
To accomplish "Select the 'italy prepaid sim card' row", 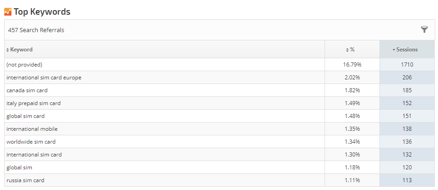I will point(33,103).
